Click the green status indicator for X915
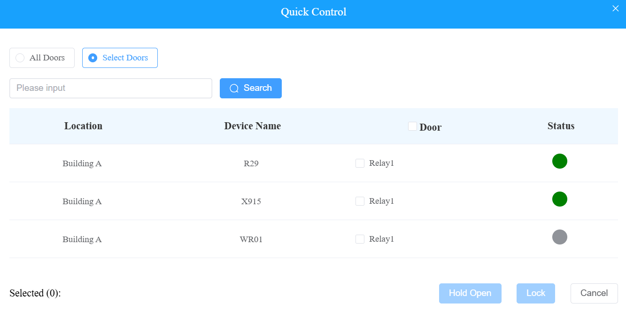Image resolution: width=626 pixels, height=311 pixels. (x=560, y=199)
